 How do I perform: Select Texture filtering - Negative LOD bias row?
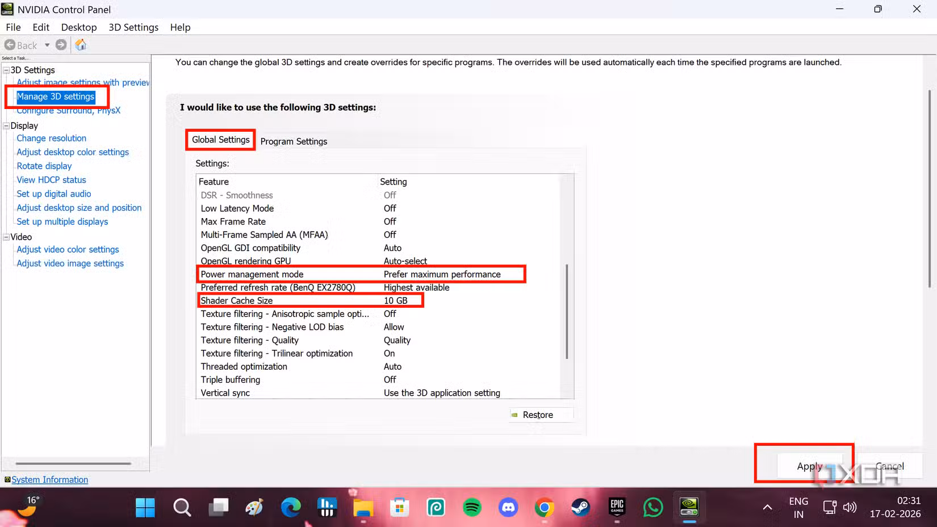point(378,327)
